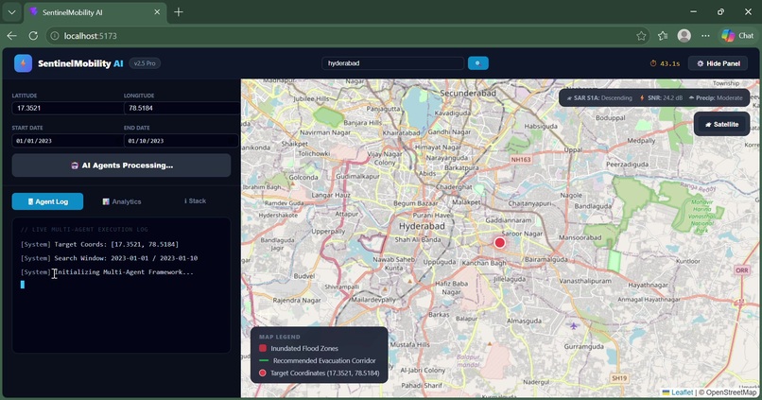The width and height of the screenshot is (762, 400).
Task: Click the SNR: 24.2 dB status
Action: click(x=661, y=97)
